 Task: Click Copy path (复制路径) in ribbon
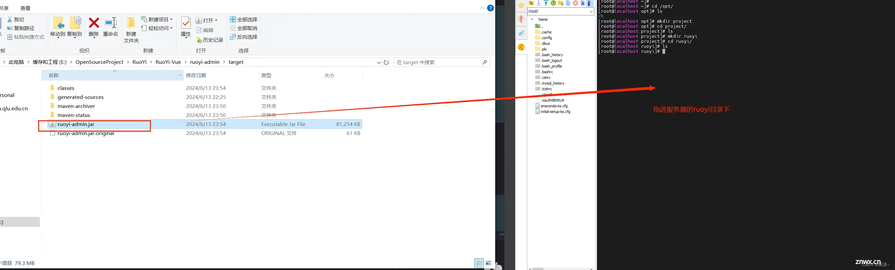tap(20, 28)
